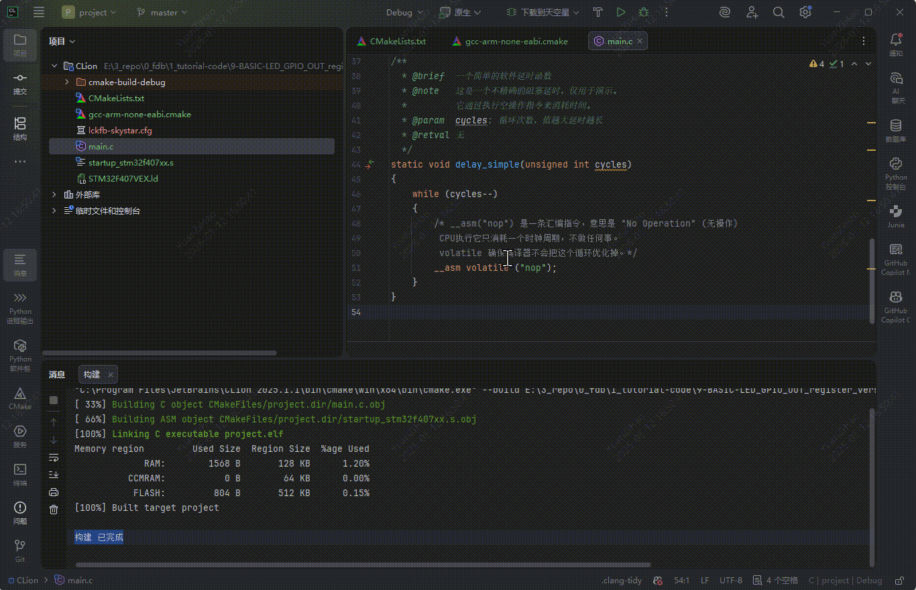The width and height of the screenshot is (916, 590).
Task: Open the Debug build profile dropdown
Action: 405,12
